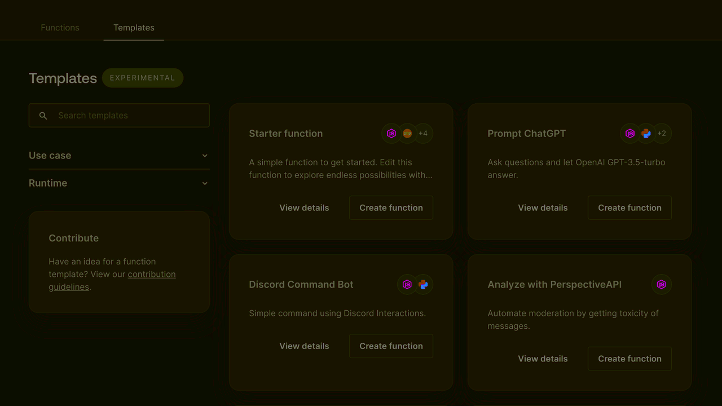Click the +4 runtimes badge on Starter function

click(423, 133)
